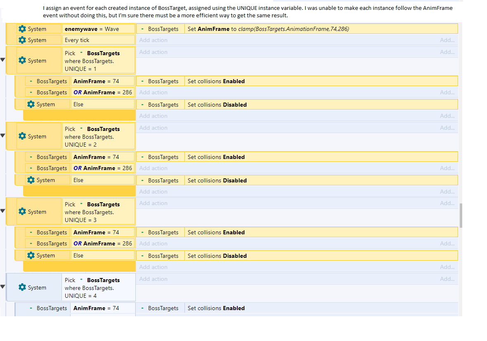
Task: Click the event sheet vertical scrollbar thumb
Action: [461, 215]
